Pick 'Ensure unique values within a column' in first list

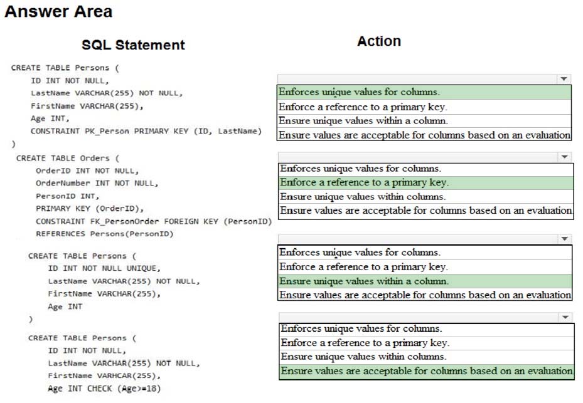click(424, 121)
